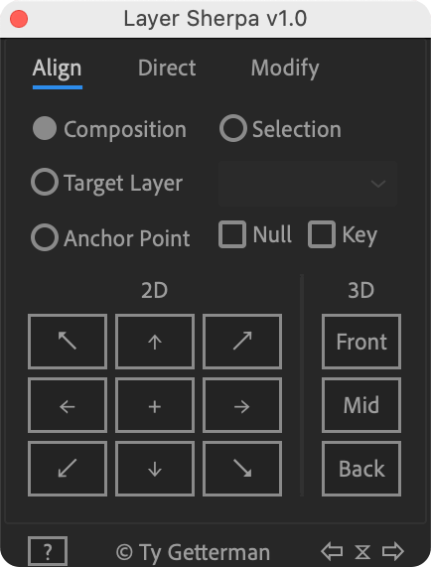431x567 pixels.
Task: Align to the bottom-left corner arrow
Action: tap(68, 469)
